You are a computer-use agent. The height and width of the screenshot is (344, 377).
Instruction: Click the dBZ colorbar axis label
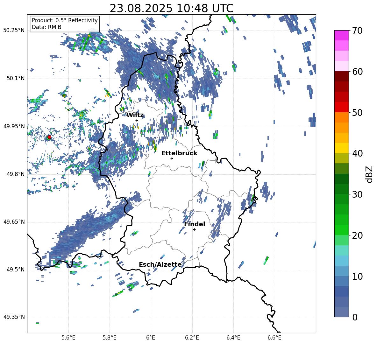[370, 174]
